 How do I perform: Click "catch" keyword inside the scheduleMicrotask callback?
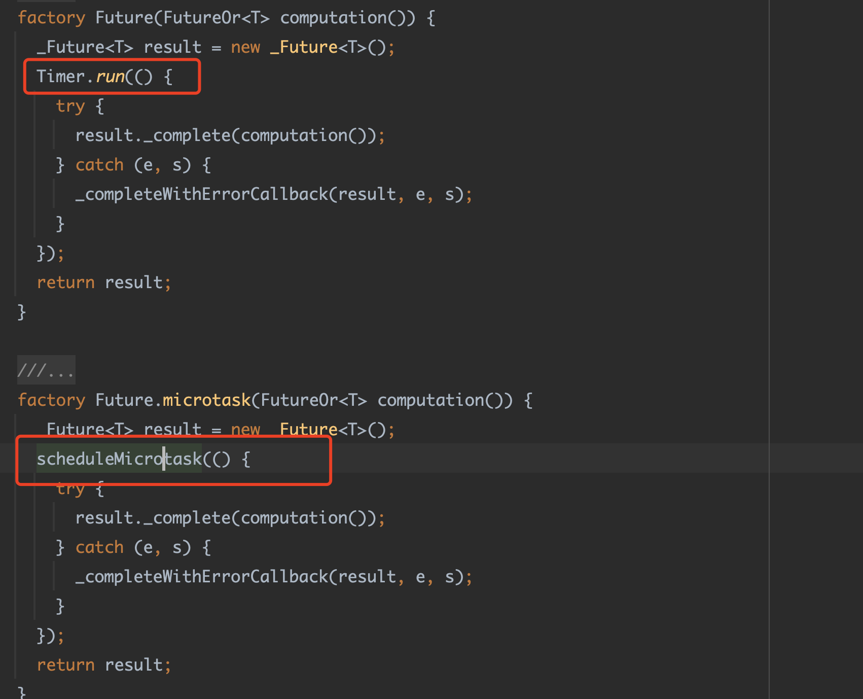click(x=100, y=547)
